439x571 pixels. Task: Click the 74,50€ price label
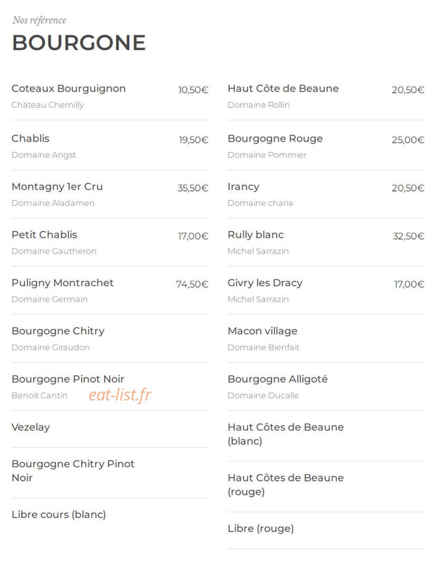pyautogui.click(x=192, y=284)
